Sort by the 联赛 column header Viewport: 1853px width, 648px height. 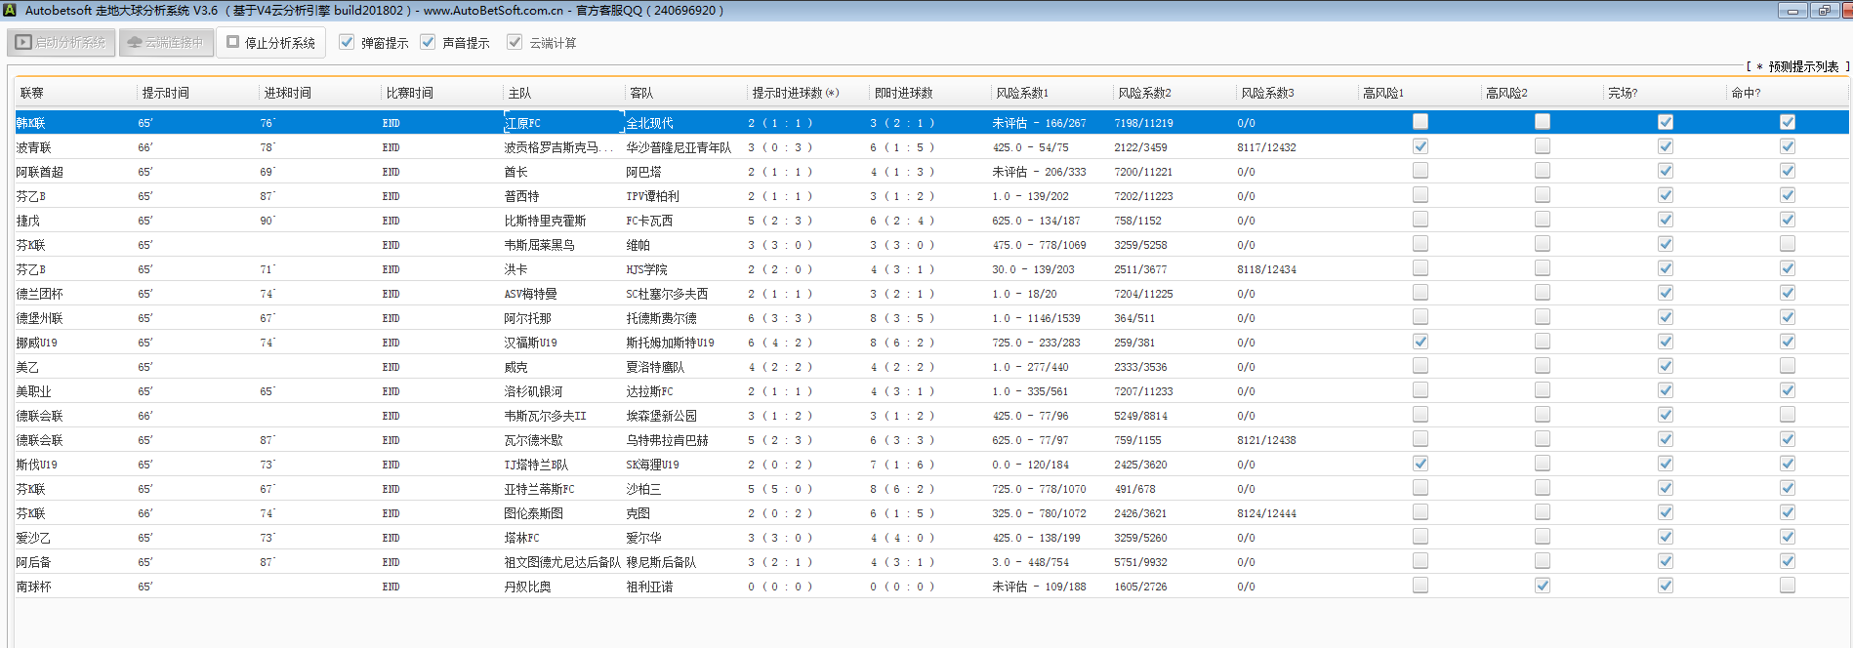(x=32, y=94)
